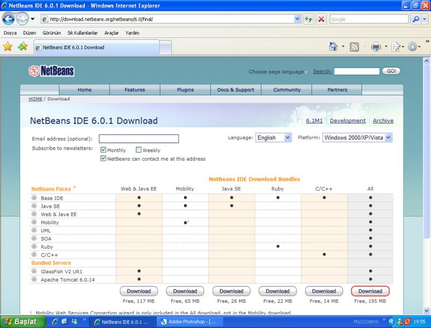
Task: Click info icon beside Web & Java EE
Action: [34, 214]
